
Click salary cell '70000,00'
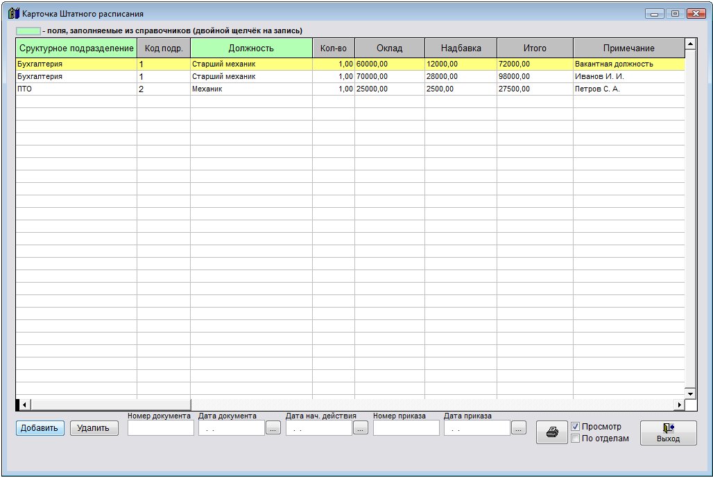(x=390, y=76)
